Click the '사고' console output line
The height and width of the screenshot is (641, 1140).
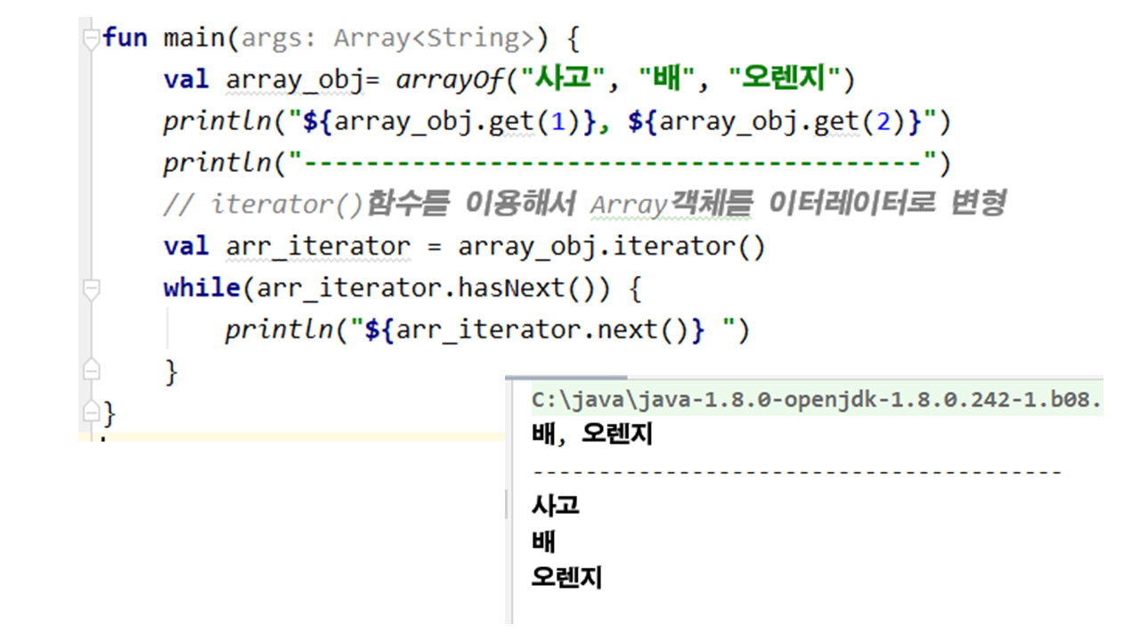click(x=556, y=506)
